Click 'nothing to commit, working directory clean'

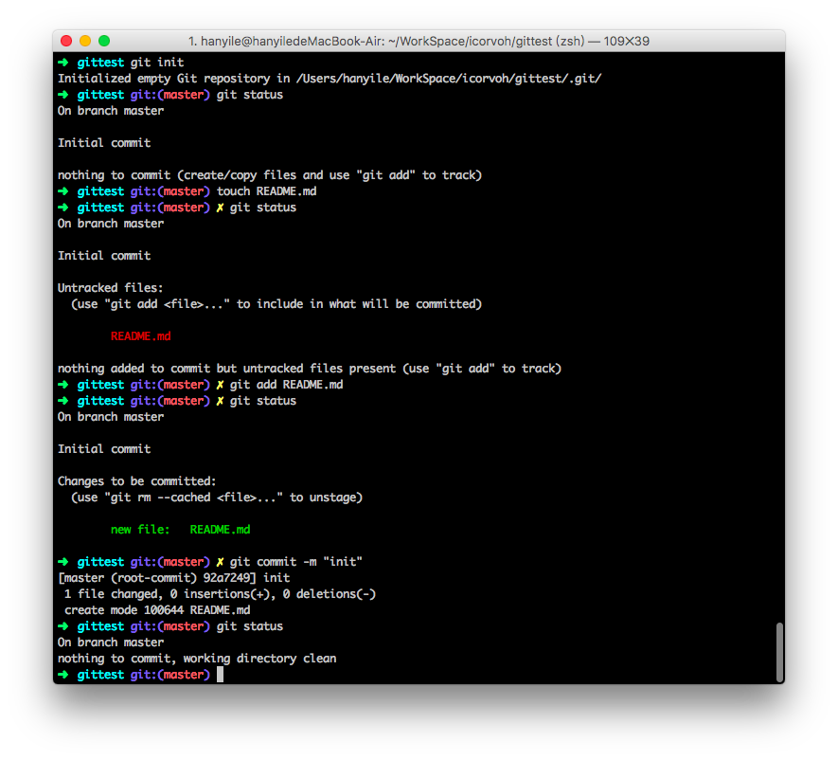[197, 659]
